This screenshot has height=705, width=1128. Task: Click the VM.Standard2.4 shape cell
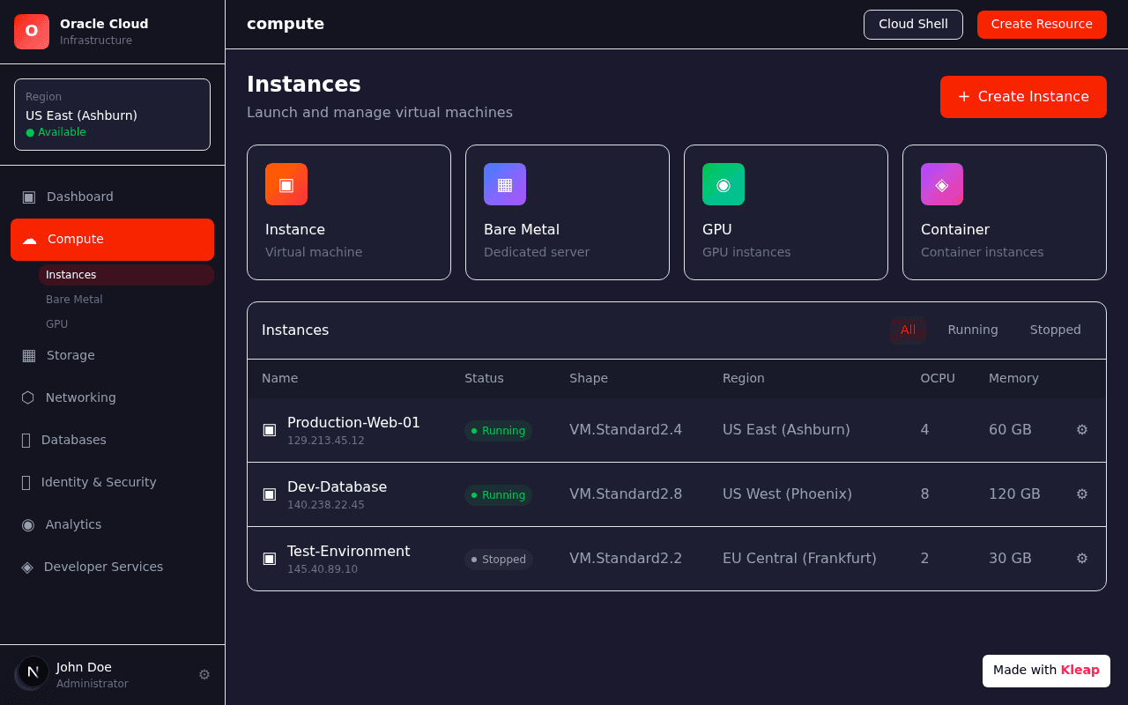tap(626, 430)
